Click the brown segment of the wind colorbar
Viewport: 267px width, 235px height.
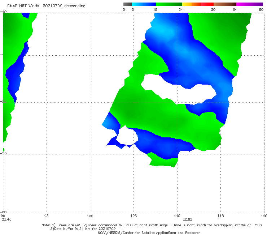coord(225,4)
